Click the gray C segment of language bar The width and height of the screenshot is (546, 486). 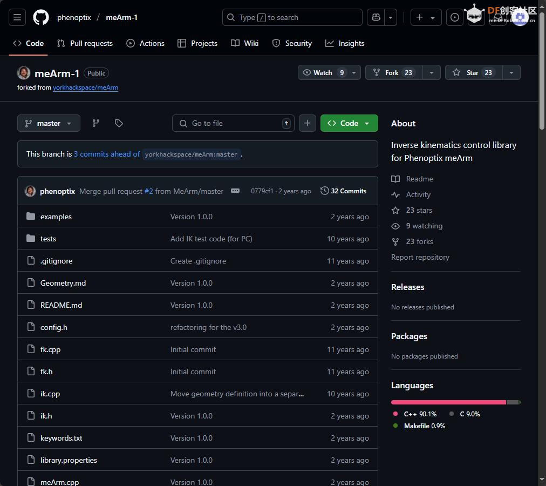(513, 402)
